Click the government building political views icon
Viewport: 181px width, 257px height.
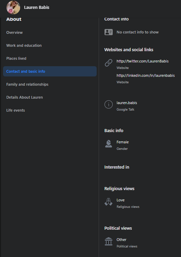click(x=109, y=241)
